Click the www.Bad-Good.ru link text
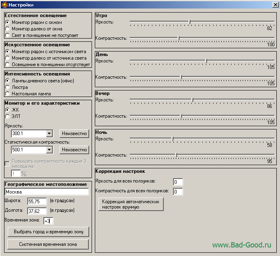This screenshot has width=280, height=256. tap(242, 245)
